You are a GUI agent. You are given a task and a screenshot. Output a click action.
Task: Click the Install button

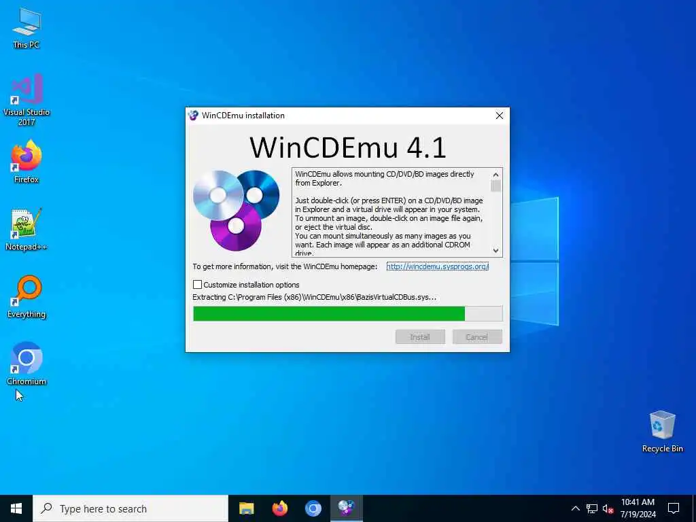(420, 337)
